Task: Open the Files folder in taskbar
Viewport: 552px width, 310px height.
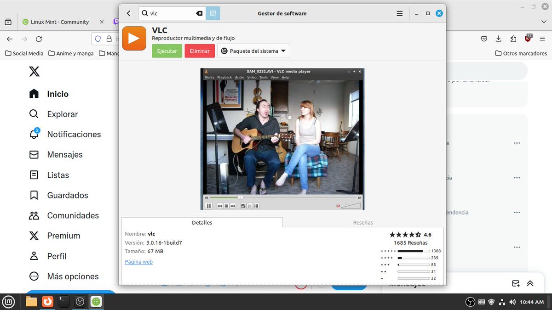Action: click(x=31, y=302)
